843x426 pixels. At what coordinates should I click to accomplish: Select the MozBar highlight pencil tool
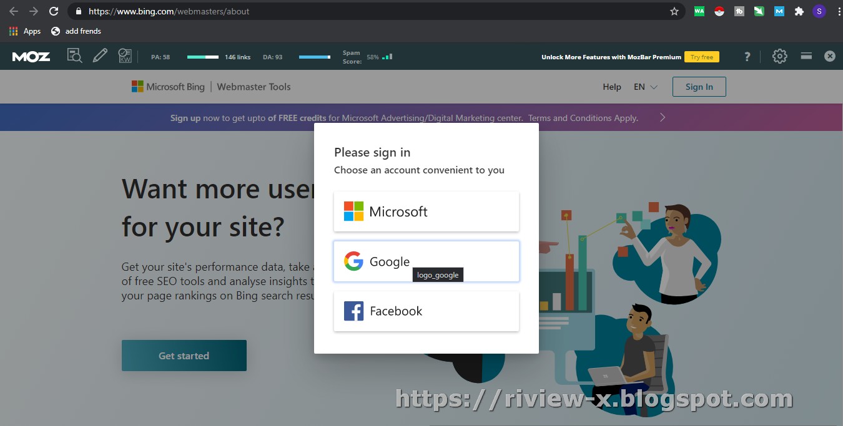(100, 56)
